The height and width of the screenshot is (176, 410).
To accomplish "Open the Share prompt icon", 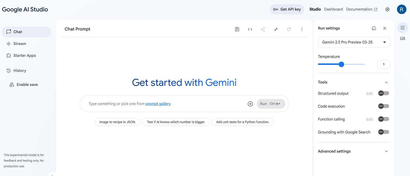I will point(263,29).
